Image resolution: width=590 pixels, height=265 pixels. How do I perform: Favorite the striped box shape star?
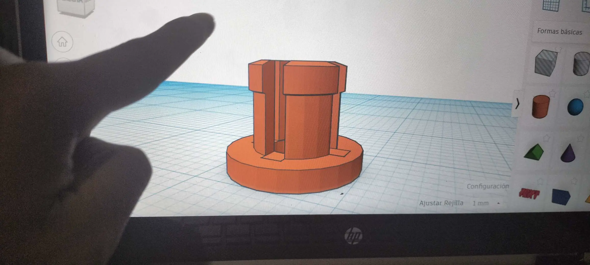(558, 49)
